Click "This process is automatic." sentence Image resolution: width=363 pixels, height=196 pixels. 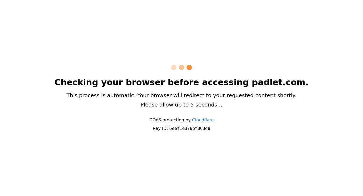101,96
